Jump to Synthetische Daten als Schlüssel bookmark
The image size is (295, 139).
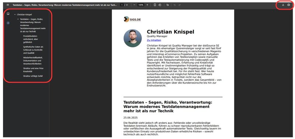[33, 50]
